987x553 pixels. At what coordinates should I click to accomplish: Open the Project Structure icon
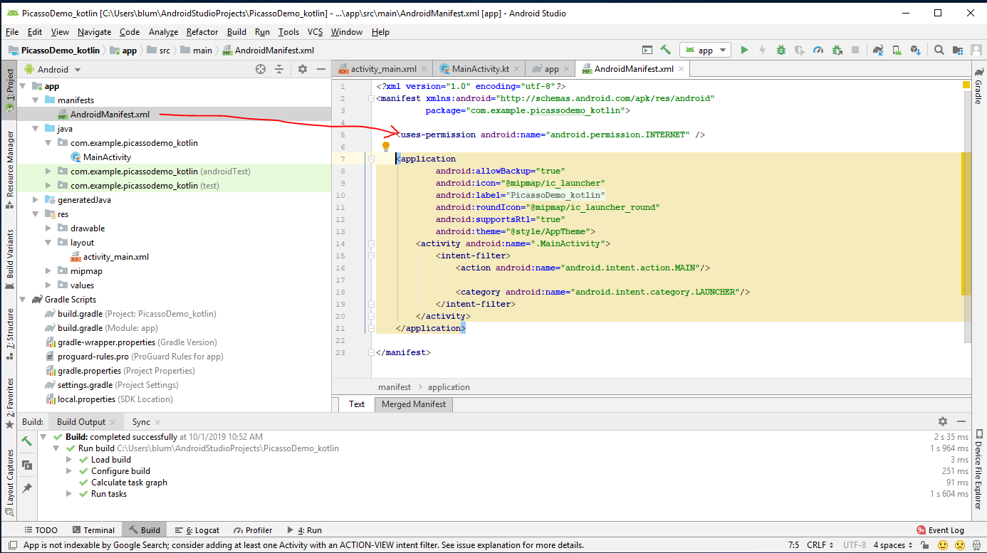pos(958,50)
